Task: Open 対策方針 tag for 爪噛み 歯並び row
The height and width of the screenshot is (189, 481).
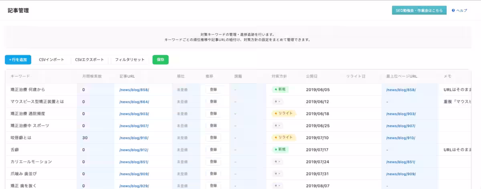Action: pyautogui.click(x=277, y=174)
